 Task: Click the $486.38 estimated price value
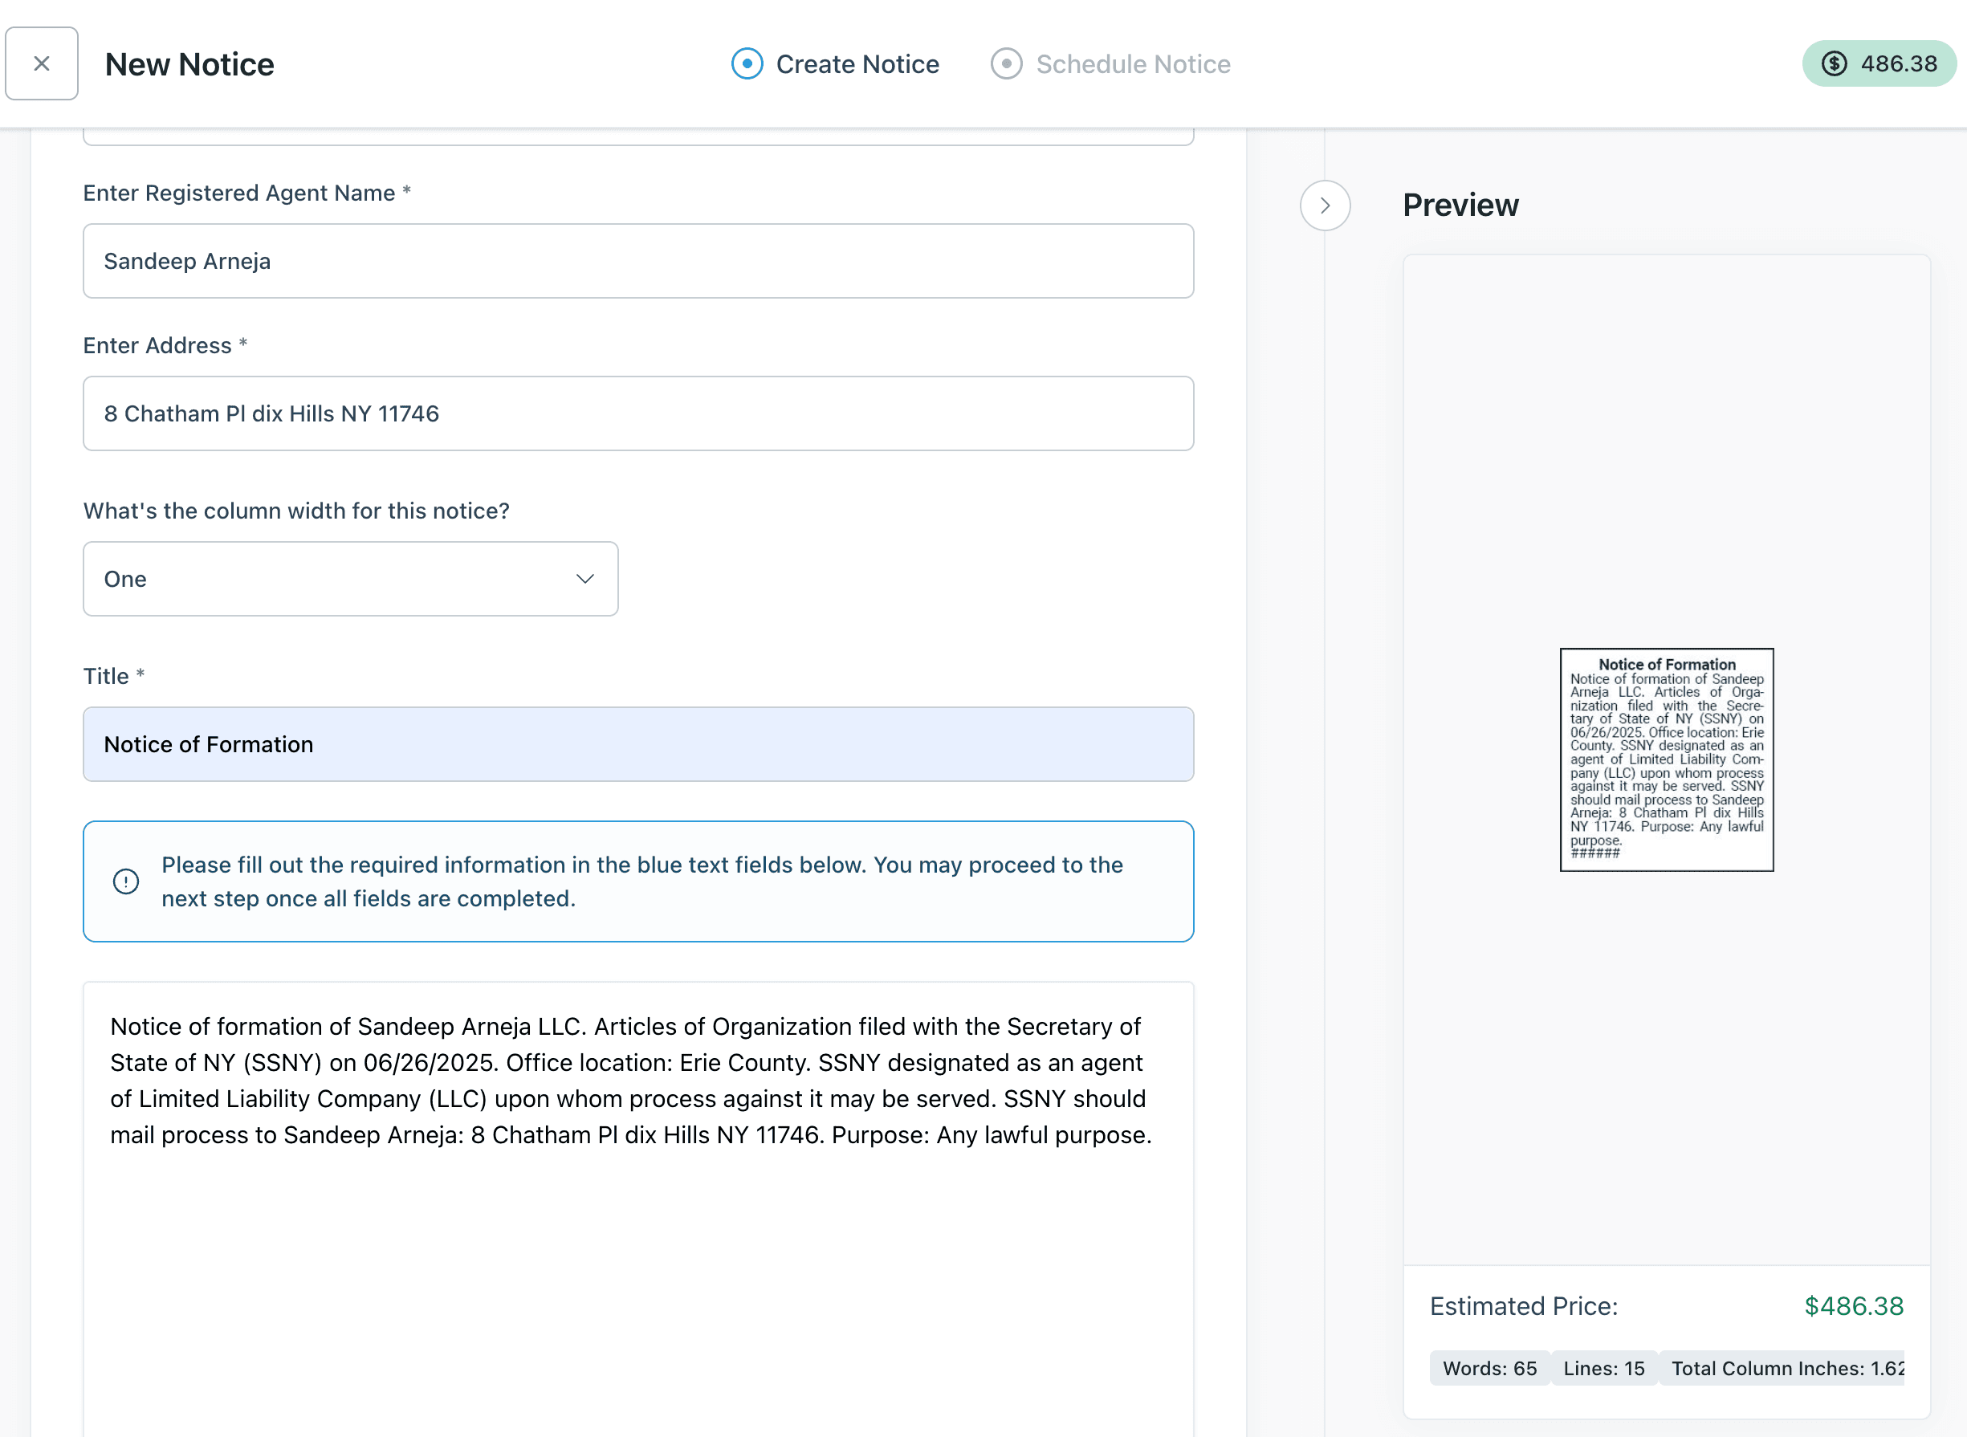(1854, 1306)
